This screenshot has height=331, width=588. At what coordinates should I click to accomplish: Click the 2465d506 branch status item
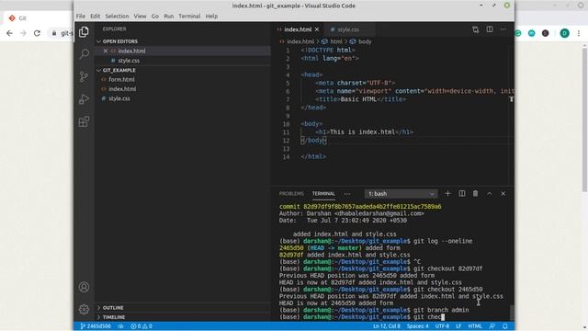96,326
